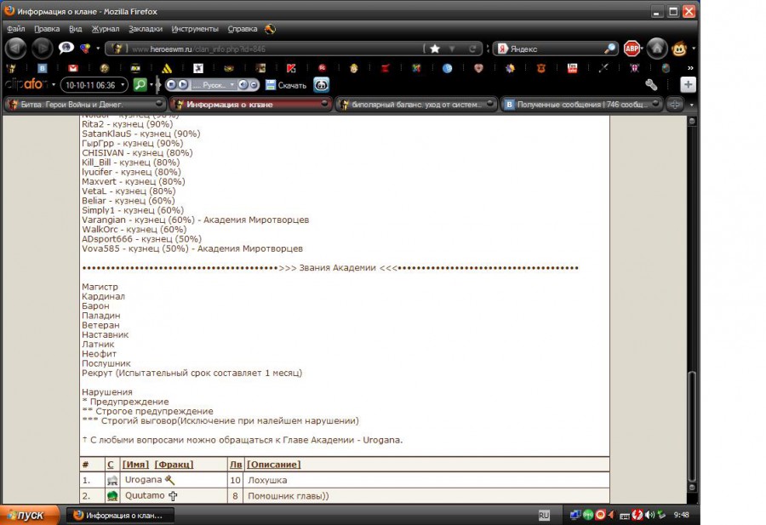Image resolution: width=766 pixels, height=525 pixels.
Task: Click in the Яндекс search field
Action: point(554,49)
